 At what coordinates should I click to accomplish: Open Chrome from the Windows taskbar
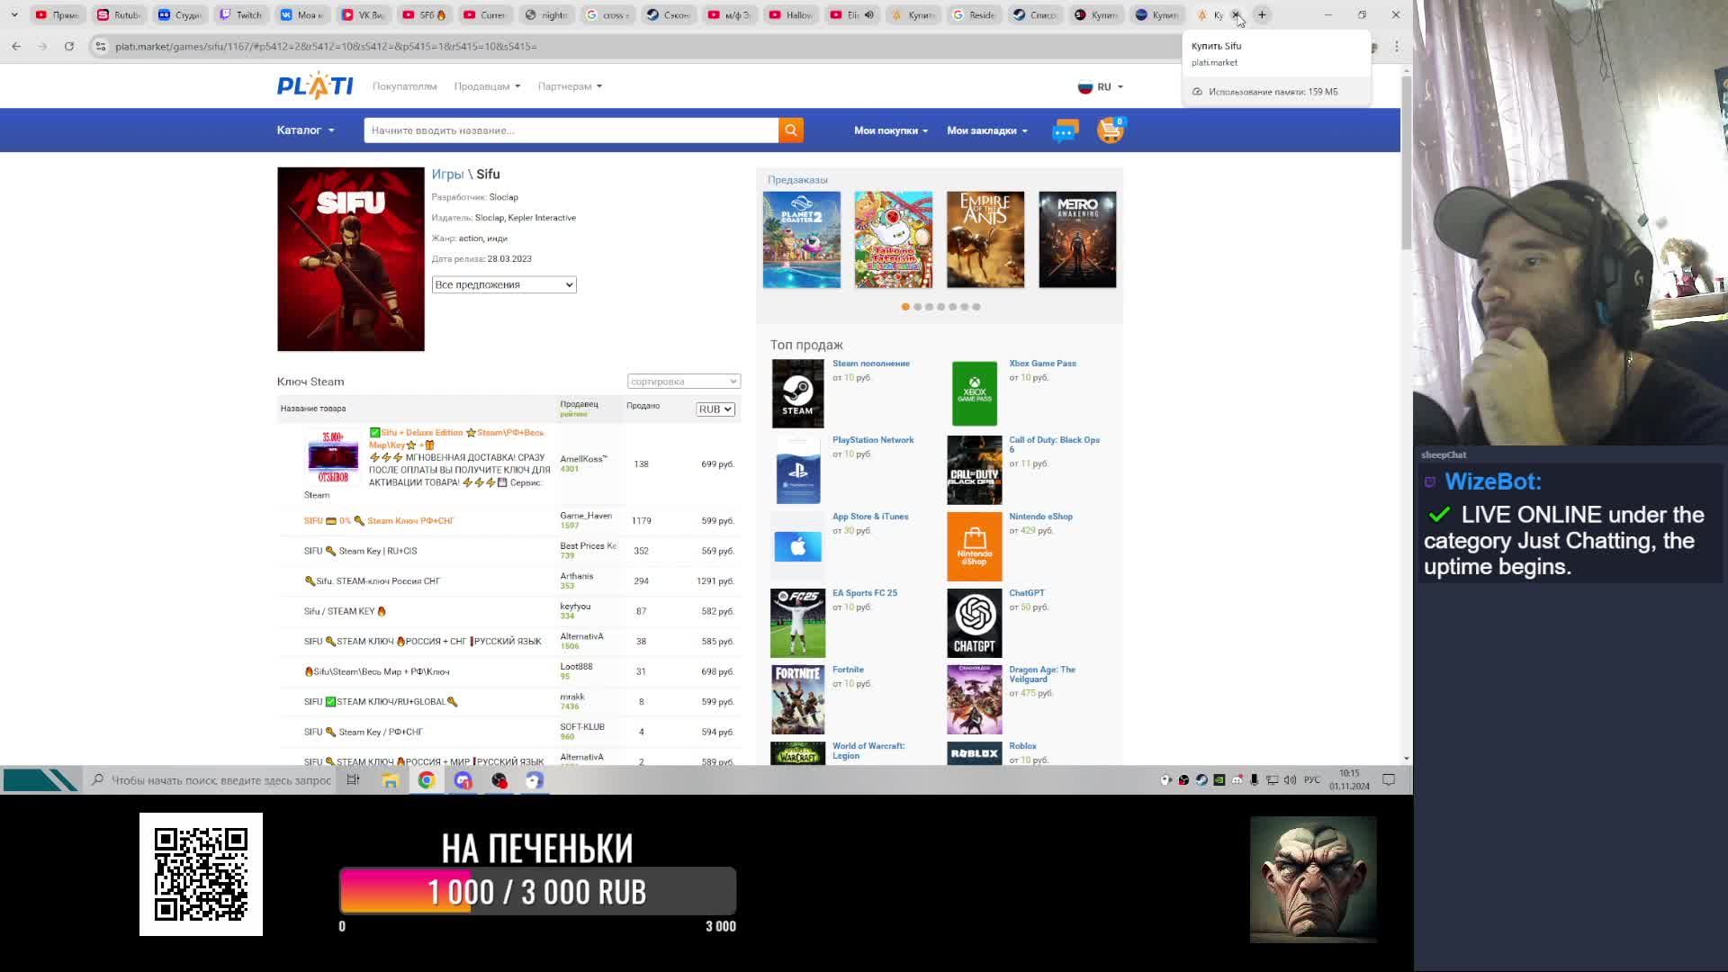427,780
